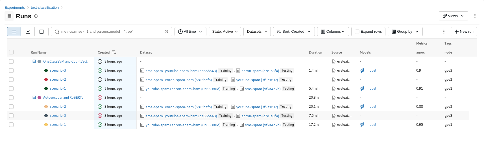Toggle the select-all runs checkbox in header
The height and width of the screenshot is (141, 484).
[x=11, y=52]
